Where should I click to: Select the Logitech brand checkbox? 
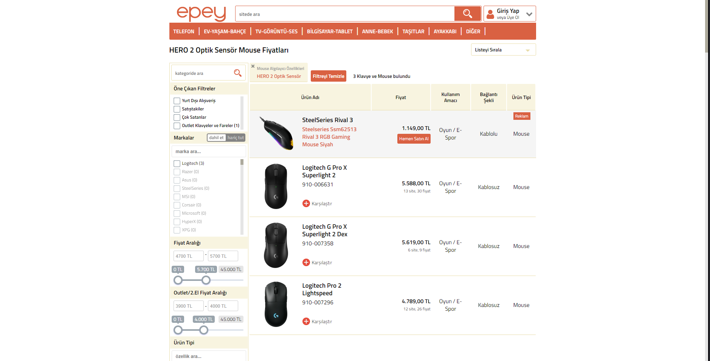(x=177, y=164)
